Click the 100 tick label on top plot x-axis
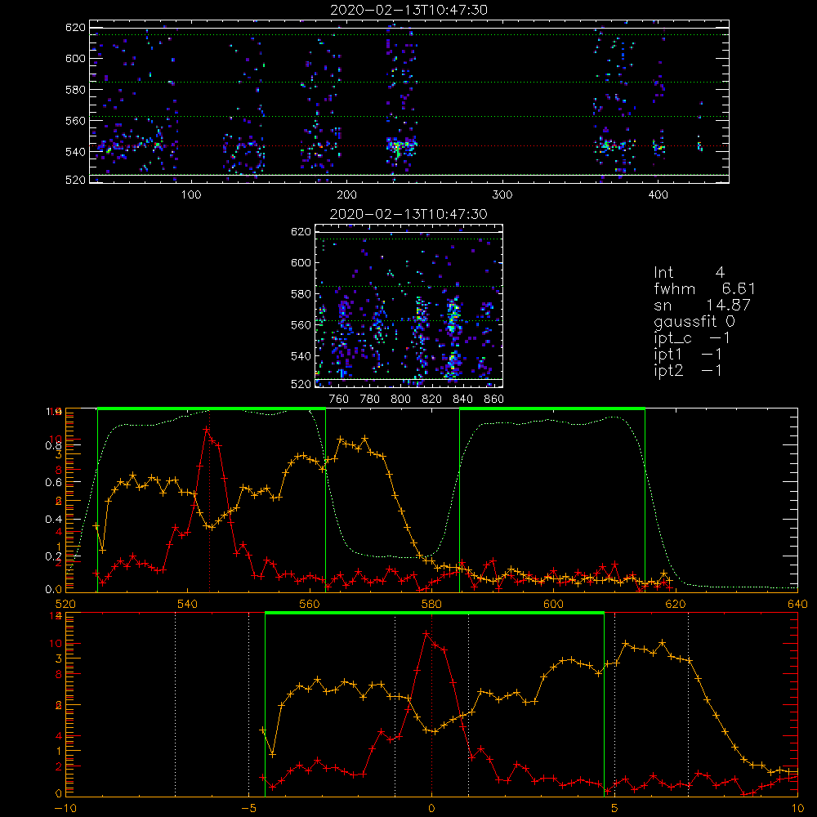The width and height of the screenshot is (817, 817). click(x=191, y=195)
